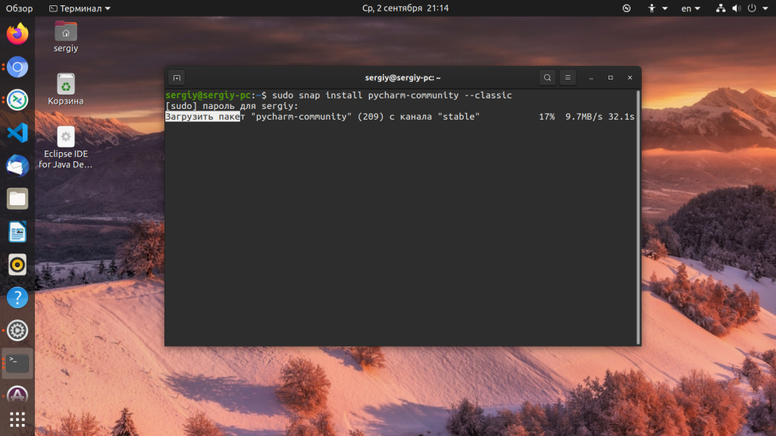The width and height of the screenshot is (776, 436).
Task: Open GNOME Settings from the dock
Action: [17, 331]
